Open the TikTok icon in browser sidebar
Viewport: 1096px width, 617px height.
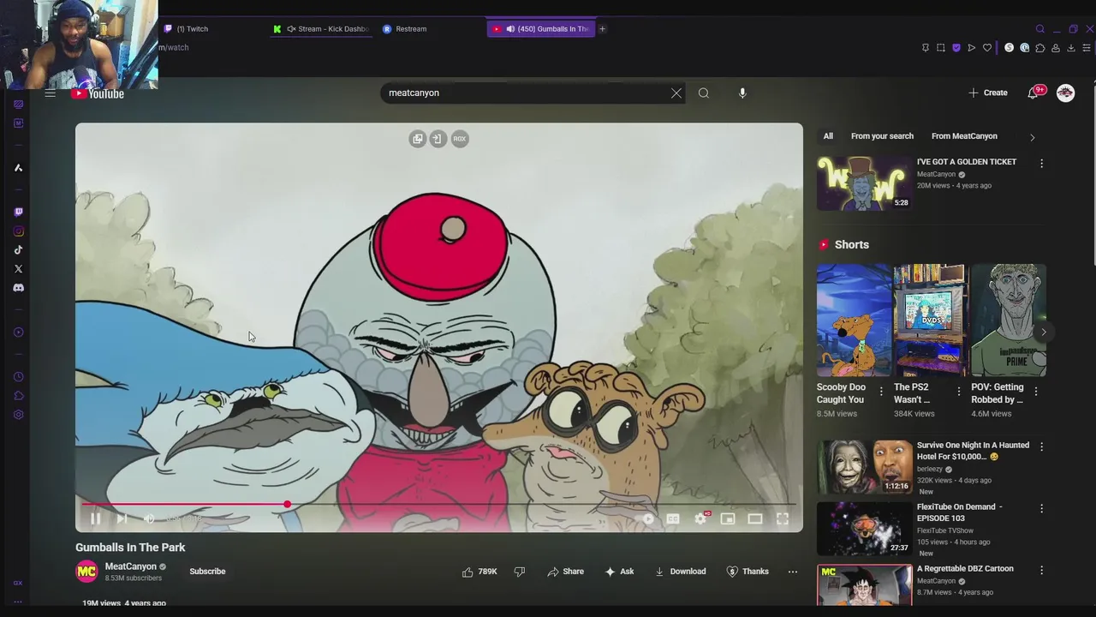point(18,250)
